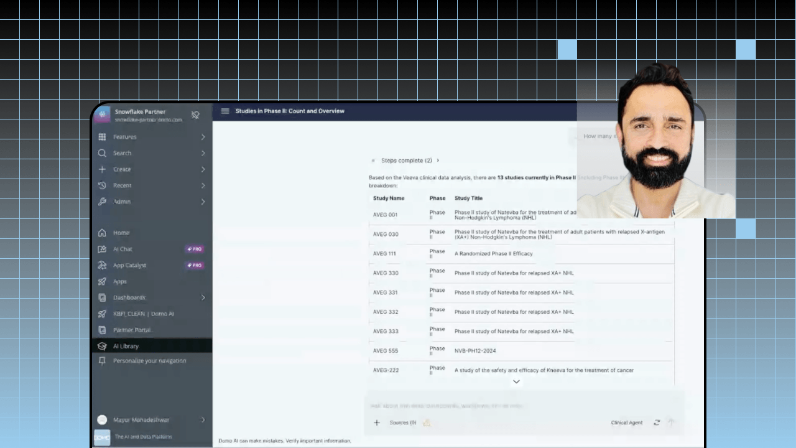Expand the Steps complete (2) chevron
796x448 pixels.
438,161
